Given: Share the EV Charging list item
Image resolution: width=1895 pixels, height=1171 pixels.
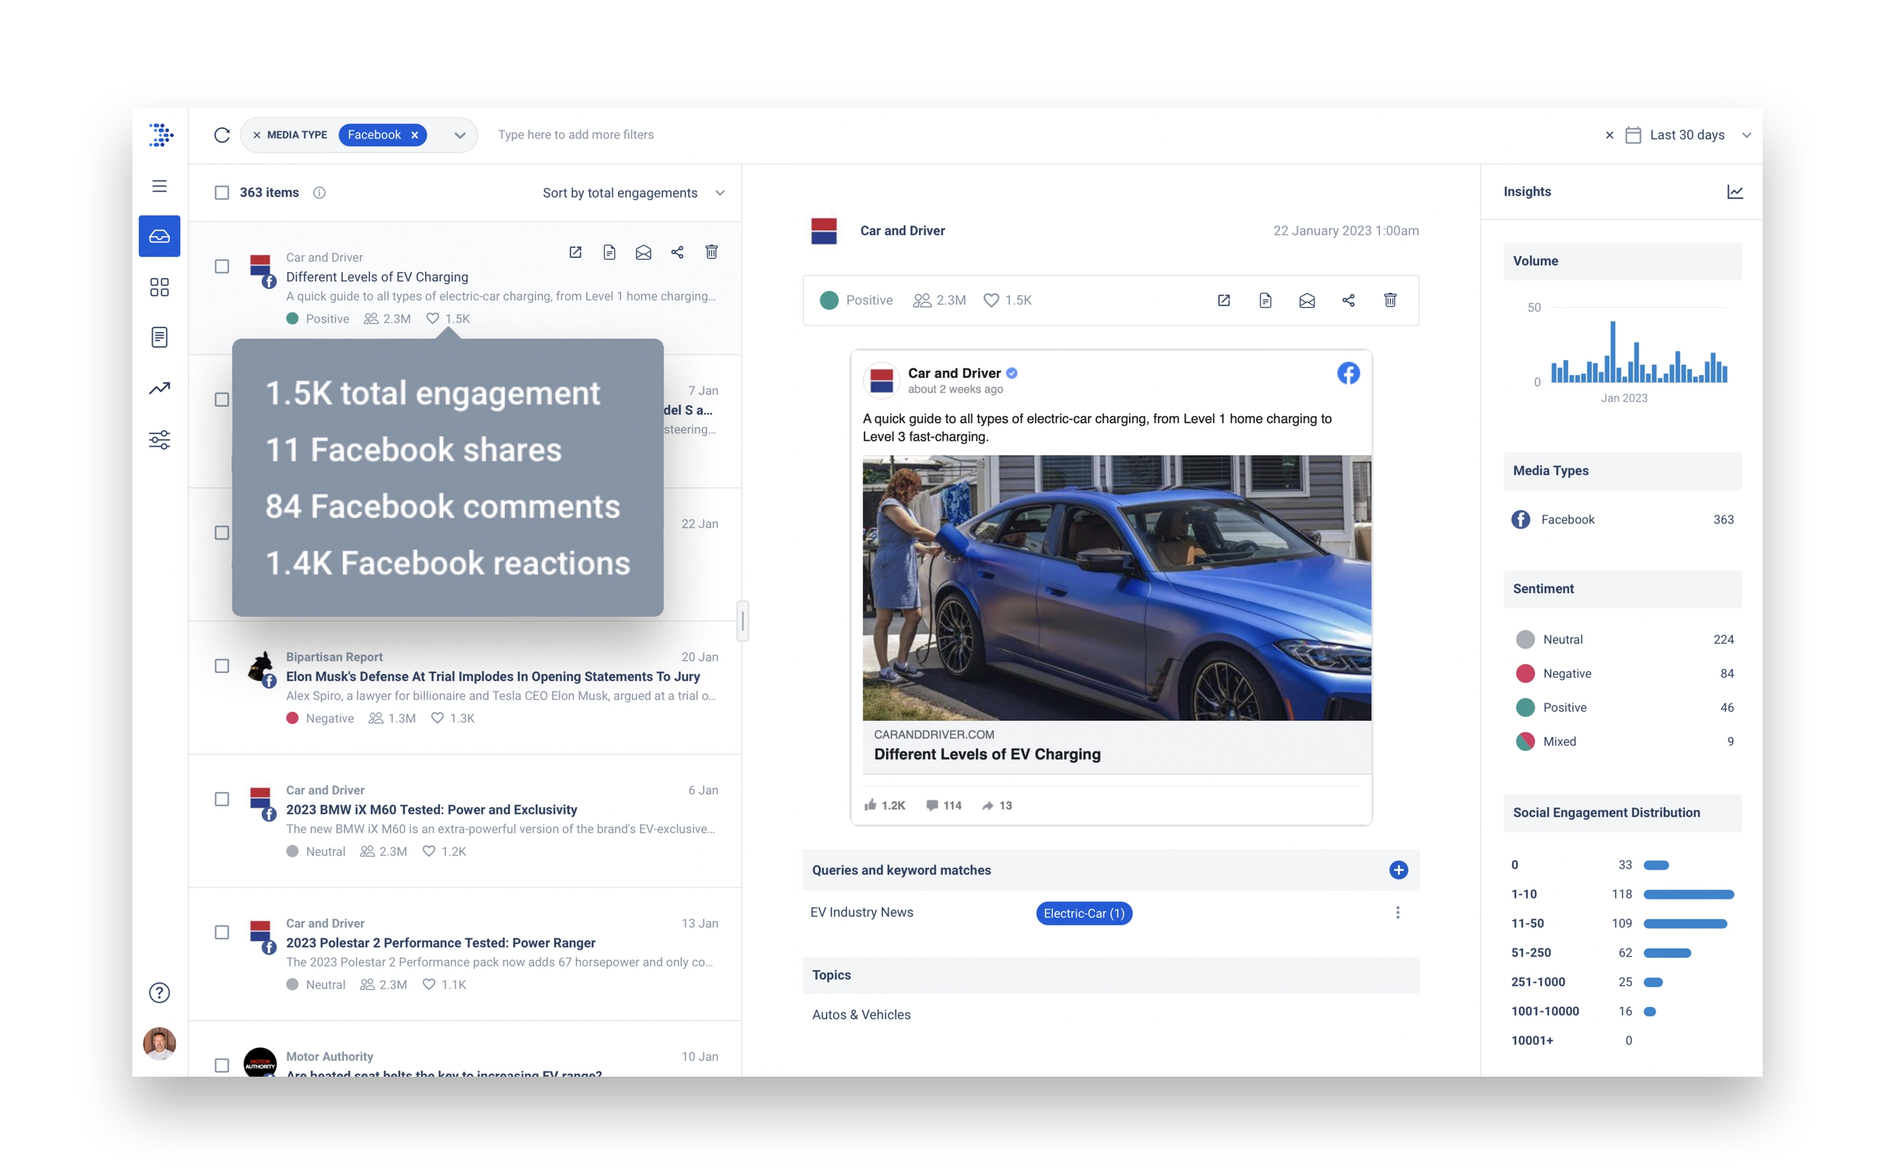Looking at the screenshot, I should [x=677, y=252].
